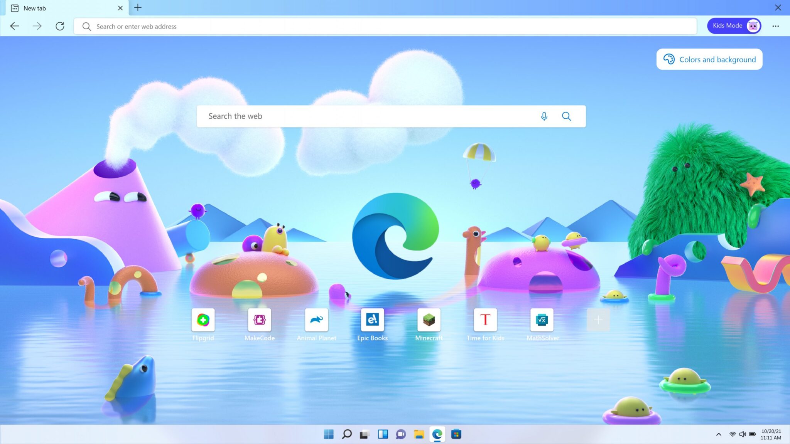Click inside the Search the web box
The width and height of the screenshot is (790, 444).
(347, 116)
